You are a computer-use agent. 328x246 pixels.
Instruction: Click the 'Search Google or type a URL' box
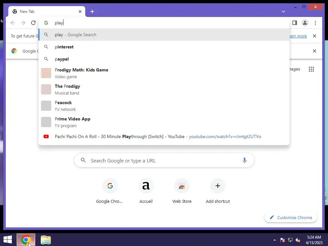tap(164, 160)
